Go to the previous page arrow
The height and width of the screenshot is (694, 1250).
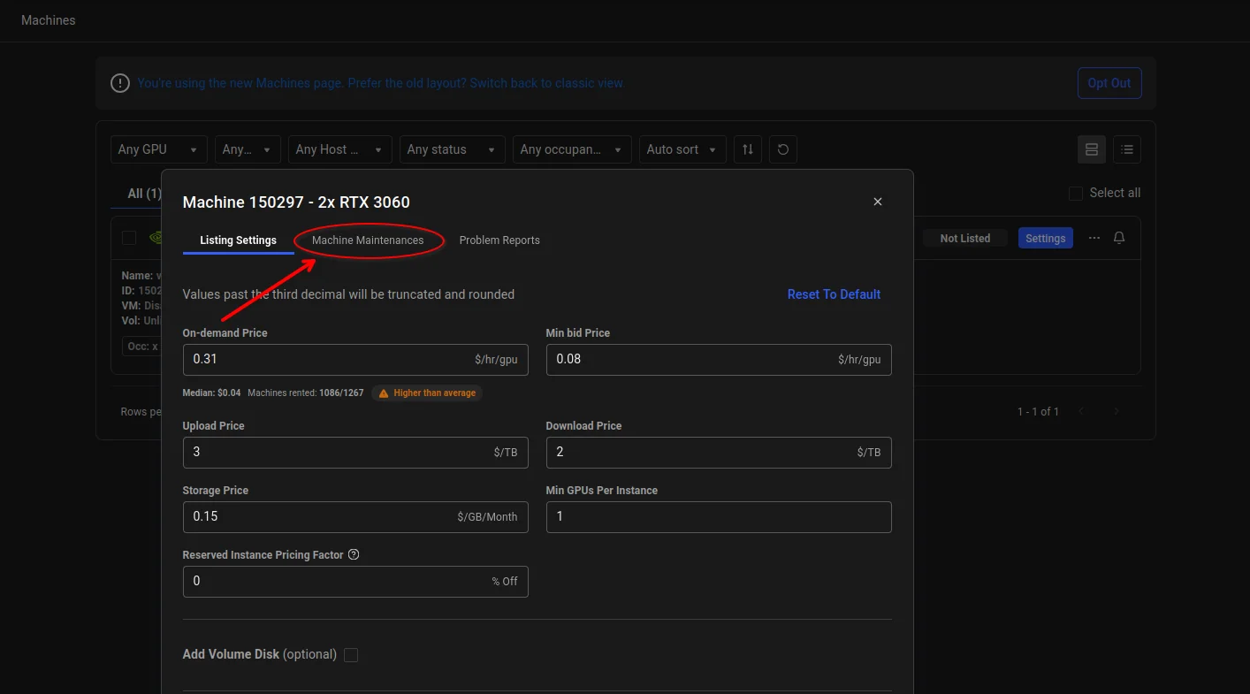[x=1081, y=411]
